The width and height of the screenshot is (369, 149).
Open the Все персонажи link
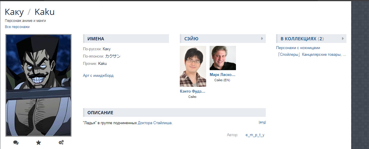[17, 27]
